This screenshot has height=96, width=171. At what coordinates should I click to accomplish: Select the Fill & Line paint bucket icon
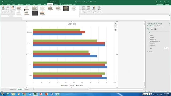(148, 29)
